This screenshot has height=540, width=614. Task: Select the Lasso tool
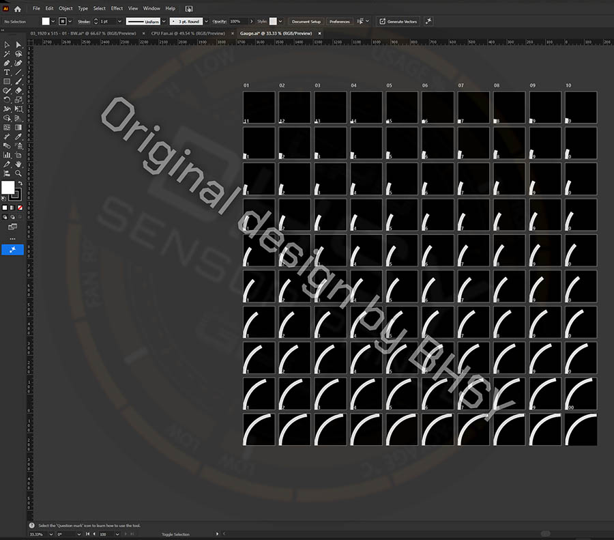[18, 54]
